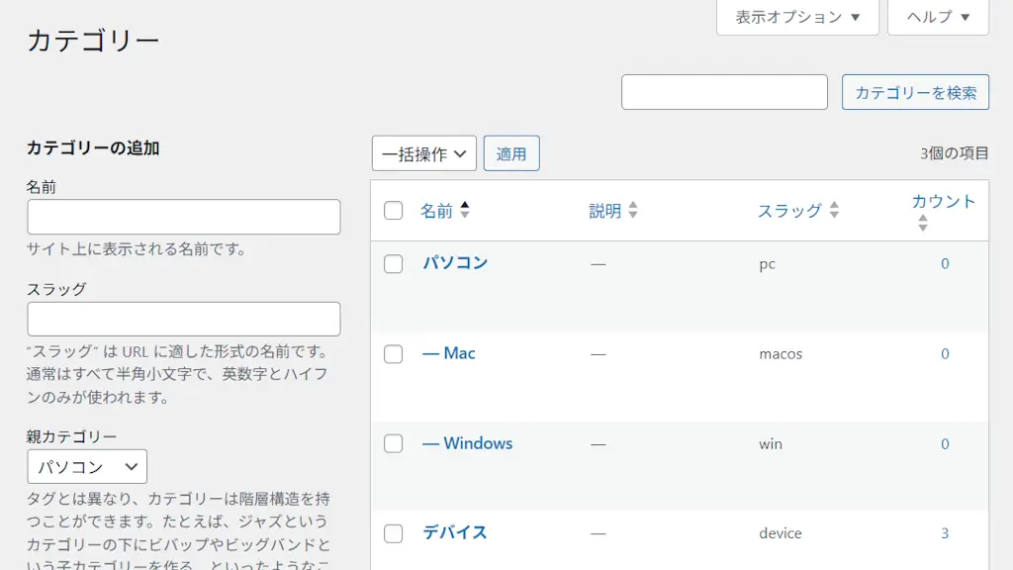Select all categories via header checkbox
Image resolution: width=1013 pixels, height=570 pixels.
(x=393, y=211)
